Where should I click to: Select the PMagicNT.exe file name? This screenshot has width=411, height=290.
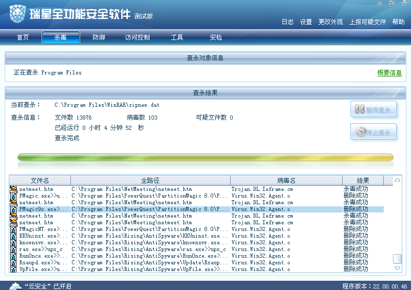click(x=43, y=229)
